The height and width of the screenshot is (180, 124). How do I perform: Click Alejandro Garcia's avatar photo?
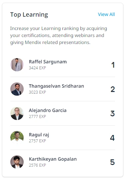click(17, 113)
